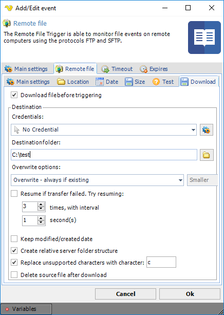Open the Expires tab
This screenshot has height=315, width=224.
pos(154,69)
